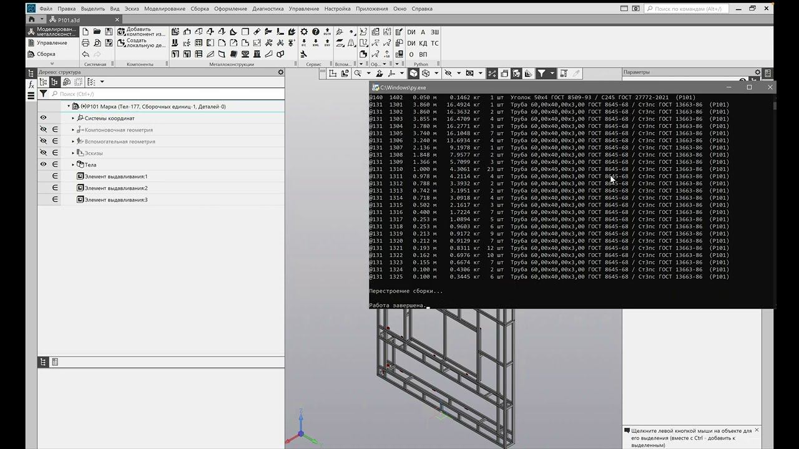
Task: Click the help question mark icon in Сервис
Action: [316, 32]
